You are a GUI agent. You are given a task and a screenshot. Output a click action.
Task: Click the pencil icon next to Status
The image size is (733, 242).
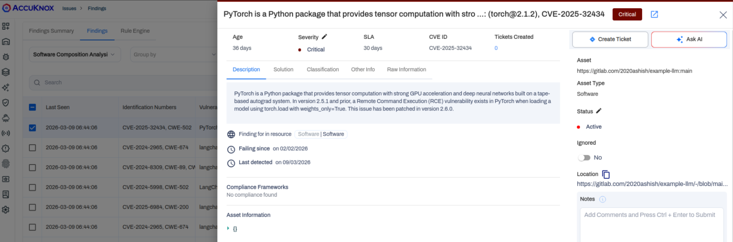[x=598, y=111]
